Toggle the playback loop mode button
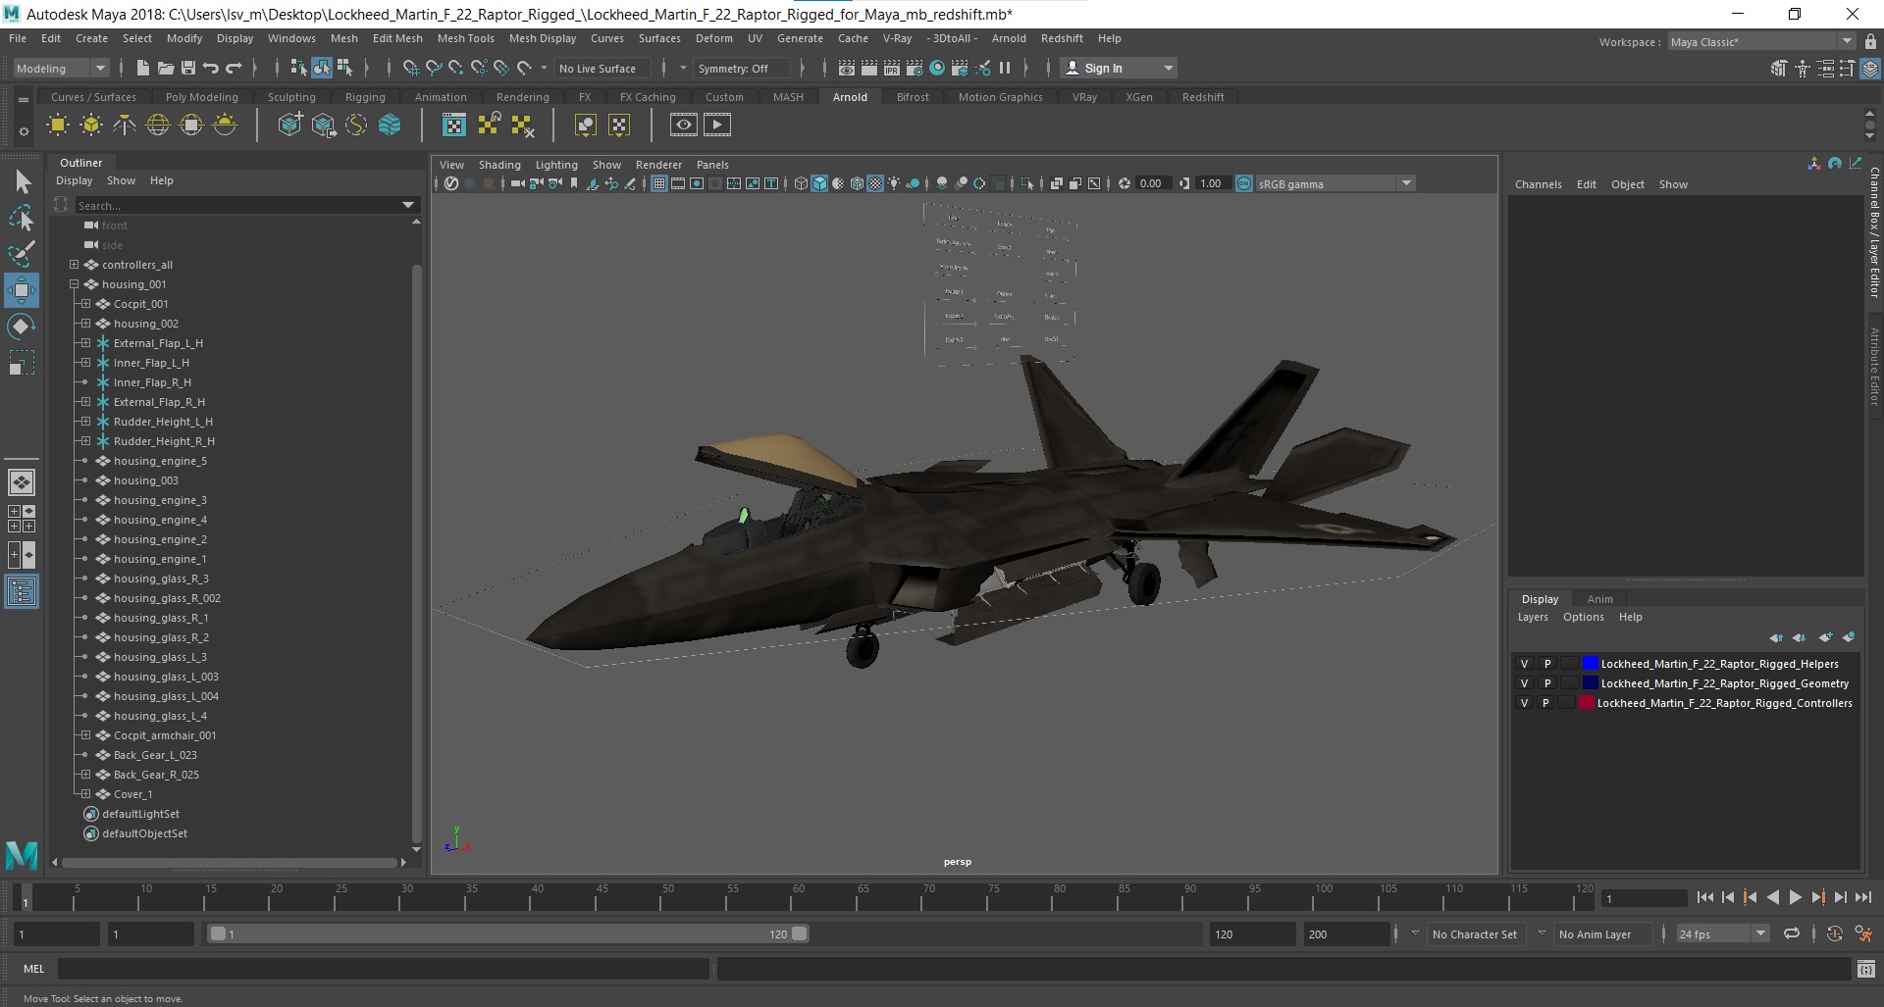 click(x=1792, y=934)
